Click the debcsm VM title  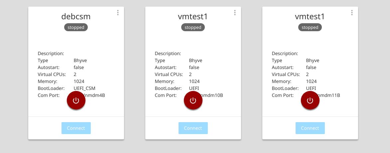(x=76, y=16)
